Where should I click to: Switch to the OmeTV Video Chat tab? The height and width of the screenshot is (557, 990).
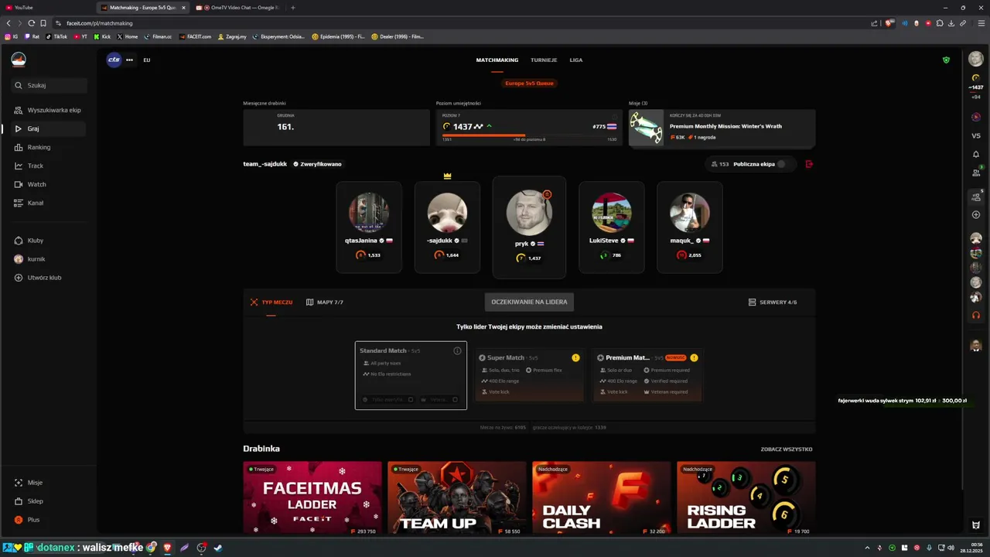pyautogui.click(x=239, y=8)
